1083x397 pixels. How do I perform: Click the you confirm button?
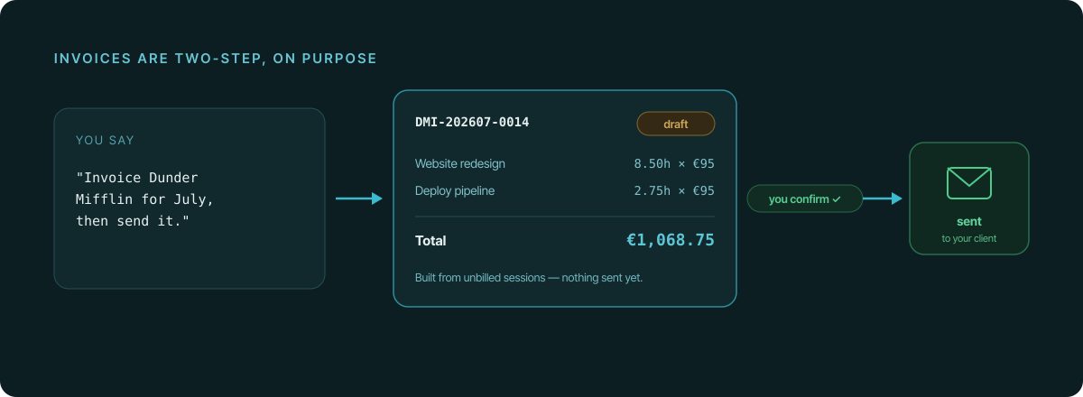pyautogui.click(x=805, y=198)
